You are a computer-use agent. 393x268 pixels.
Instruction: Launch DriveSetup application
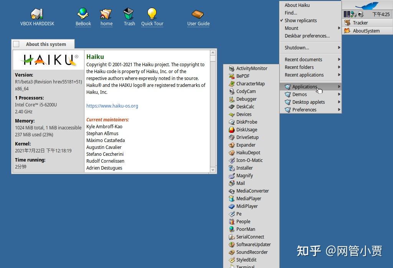point(251,137)
